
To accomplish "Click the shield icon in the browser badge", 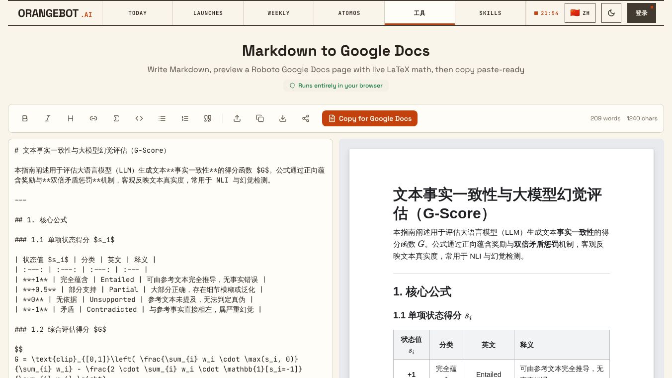I will pyautogui.click(x=292, y=86).
